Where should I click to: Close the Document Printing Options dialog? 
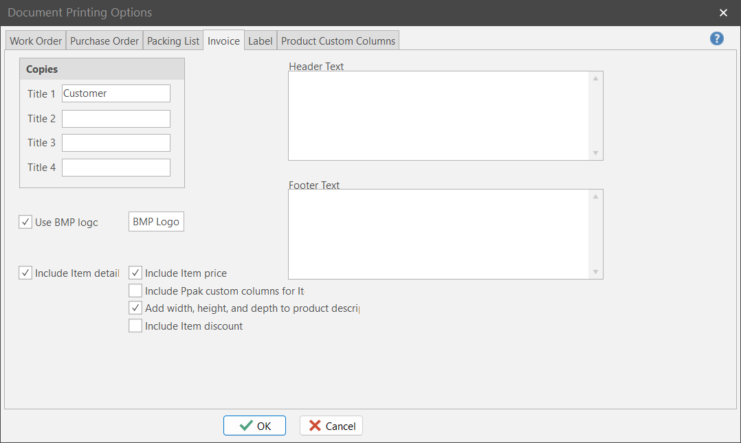click(x=723, y=12)
